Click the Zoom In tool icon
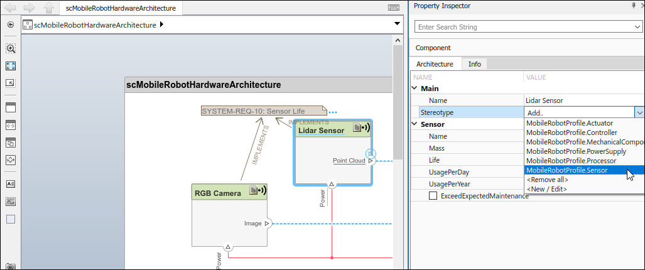The image size is (645, 270). pyautogui.click(x=11, y=48)
